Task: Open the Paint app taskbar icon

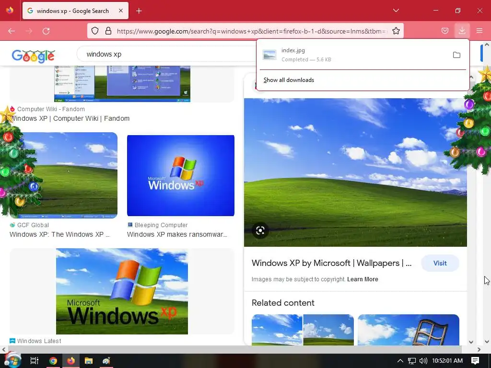Action: (x=106, y=361)
